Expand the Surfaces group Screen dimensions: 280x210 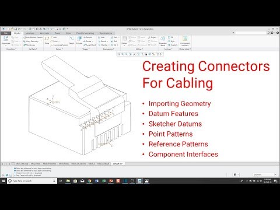click(x=168, y=49)
